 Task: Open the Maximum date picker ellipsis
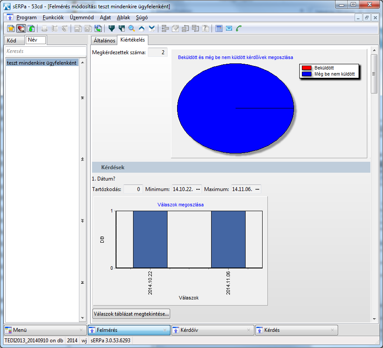point(257,189)
